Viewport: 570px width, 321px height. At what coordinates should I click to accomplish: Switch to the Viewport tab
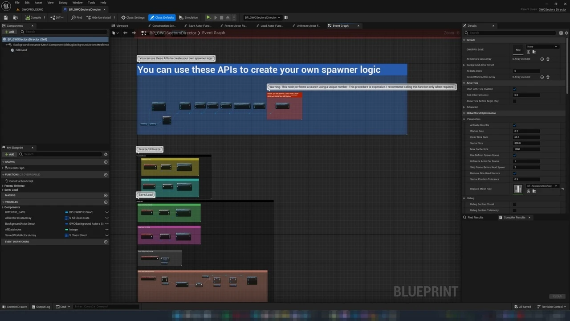[122, 26]
